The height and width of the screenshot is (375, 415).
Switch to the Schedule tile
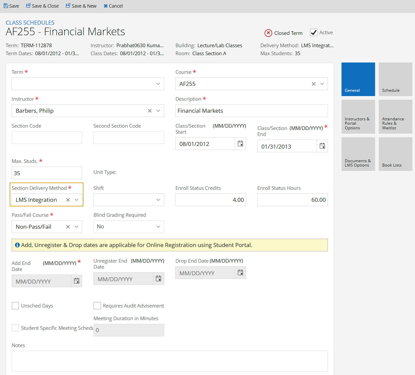click(x=395, y=79)
